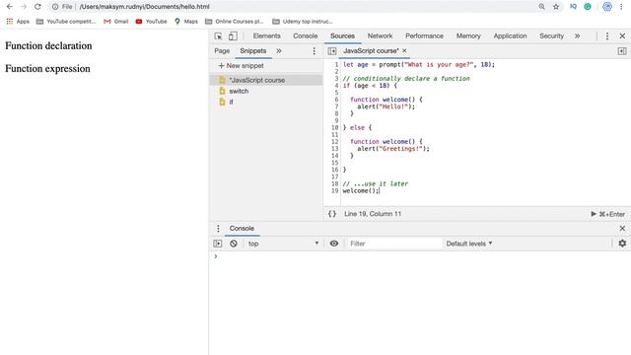
Task: Select the Snippets navigator tab
Action: (252, 50)
